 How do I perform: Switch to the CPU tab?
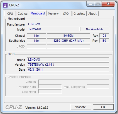pyautogui.click(x=10, y=14)
